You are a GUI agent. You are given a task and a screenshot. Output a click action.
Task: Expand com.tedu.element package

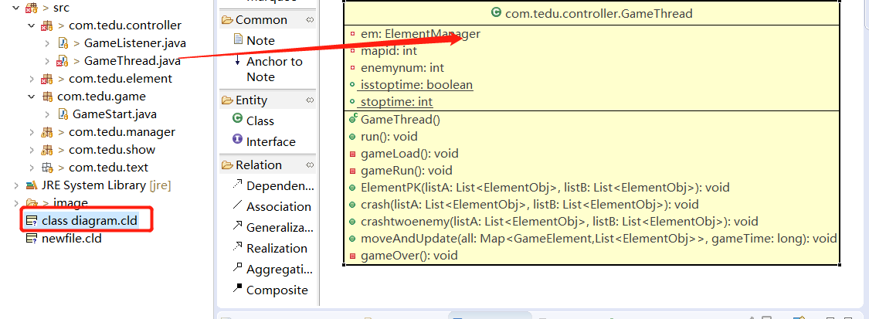[x=32, y=79]
